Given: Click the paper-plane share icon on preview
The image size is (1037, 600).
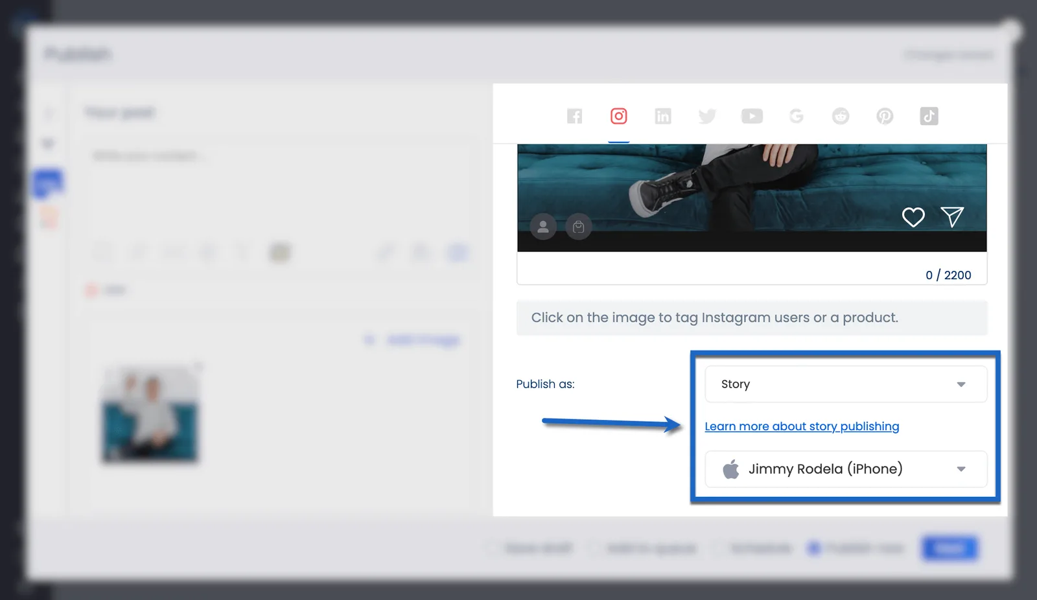Looking at the screenshot, I should [952, 217].
